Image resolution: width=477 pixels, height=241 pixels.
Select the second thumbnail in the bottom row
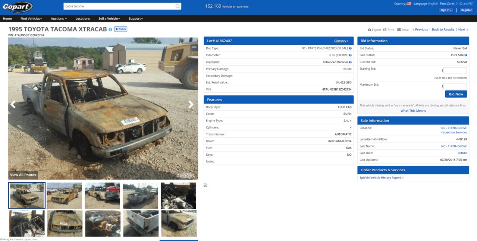(65, 223)
